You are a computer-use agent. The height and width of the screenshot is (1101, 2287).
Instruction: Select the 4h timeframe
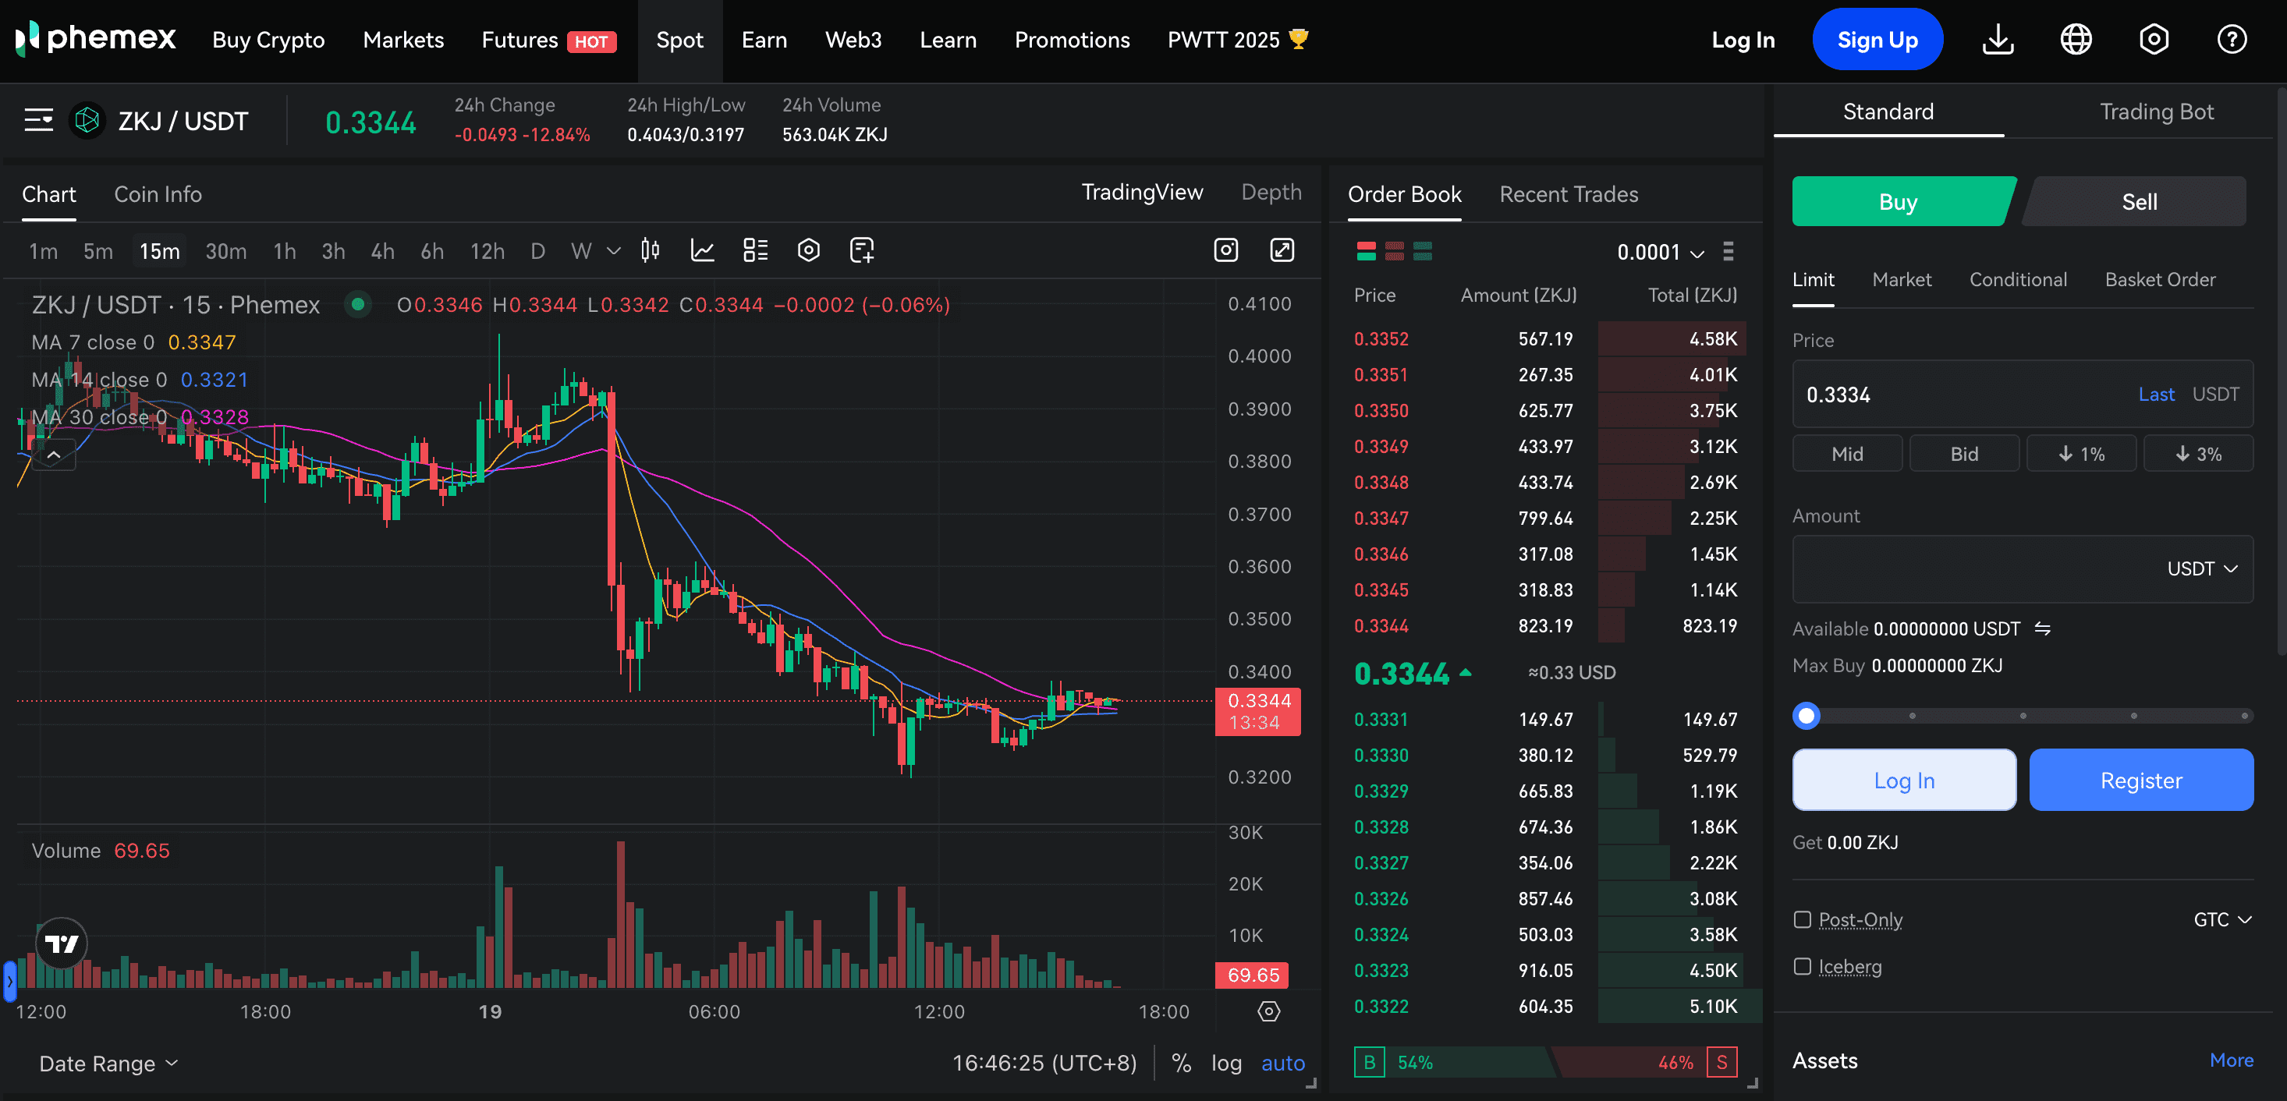383,251
